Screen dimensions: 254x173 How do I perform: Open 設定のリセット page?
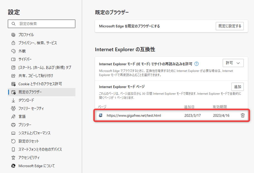[x=29, y=141]
